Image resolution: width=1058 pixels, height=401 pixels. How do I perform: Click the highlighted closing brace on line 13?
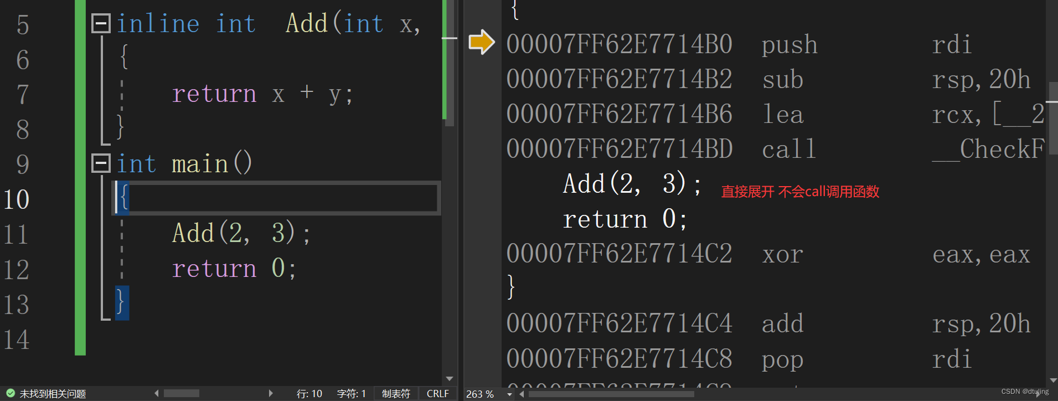(122, 302)
